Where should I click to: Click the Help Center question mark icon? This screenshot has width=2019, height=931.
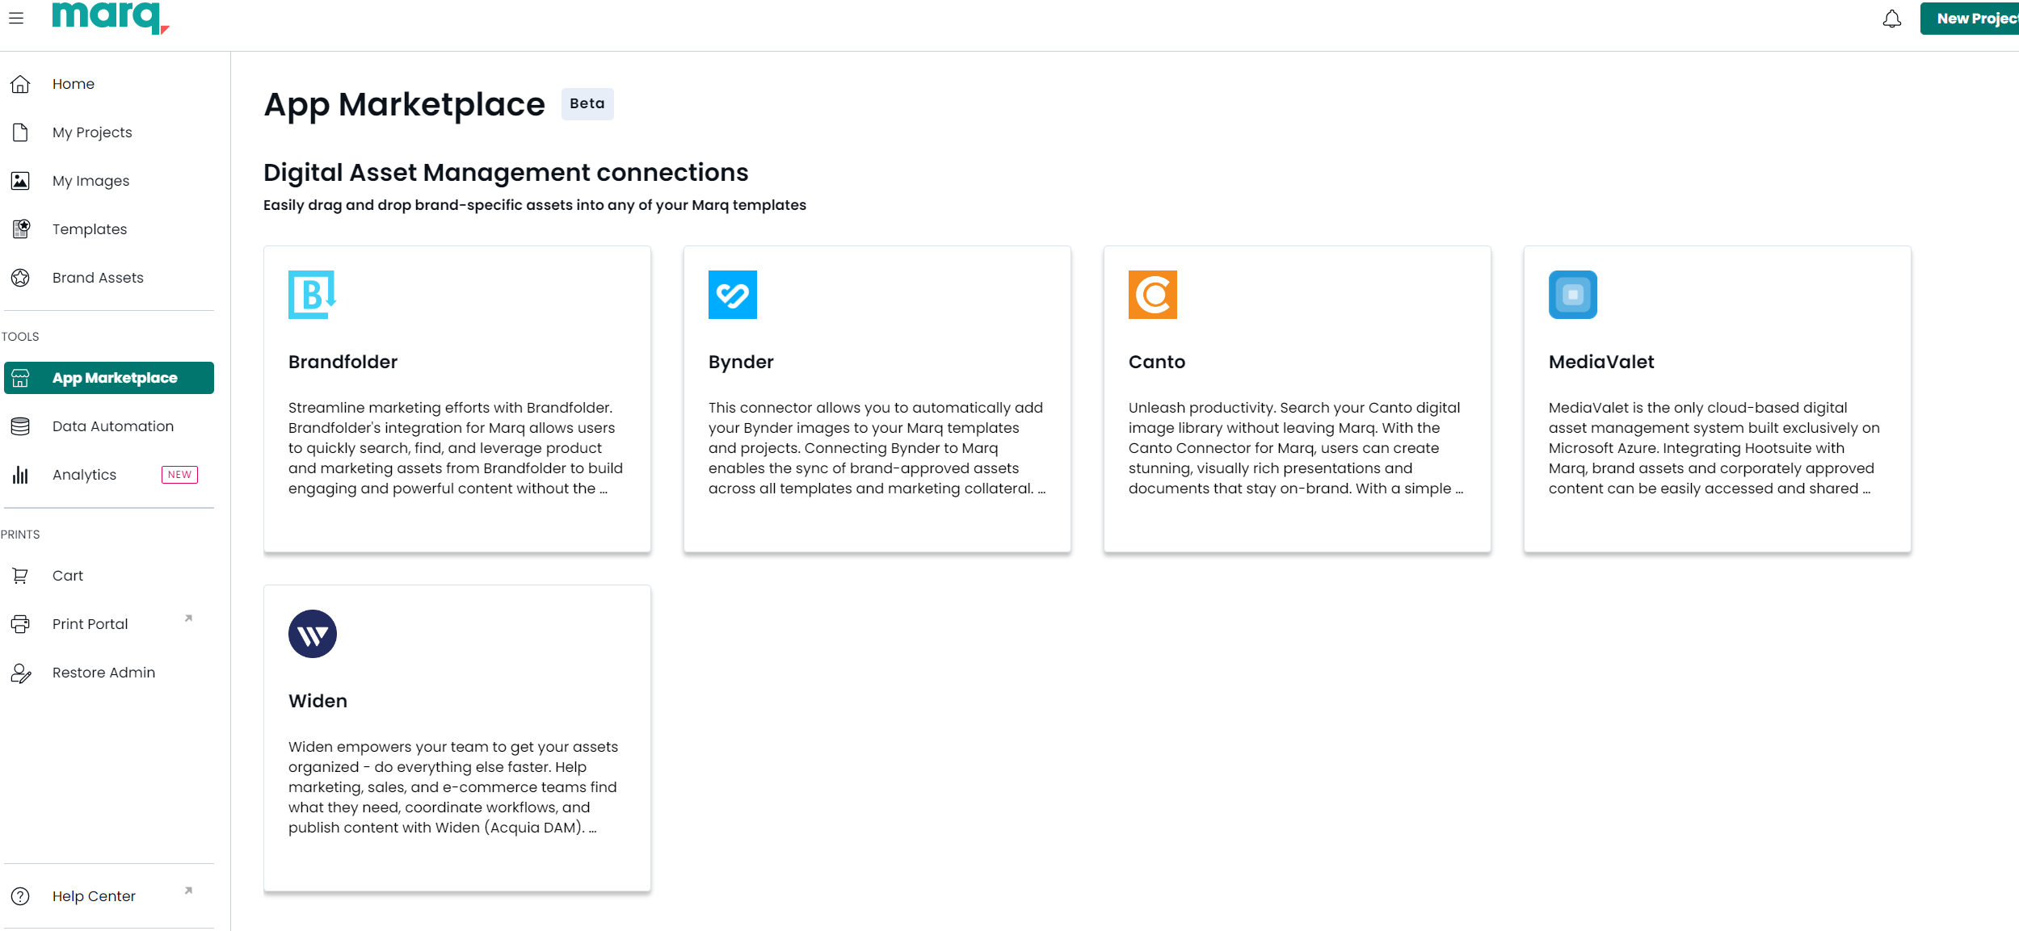point(20,896)
